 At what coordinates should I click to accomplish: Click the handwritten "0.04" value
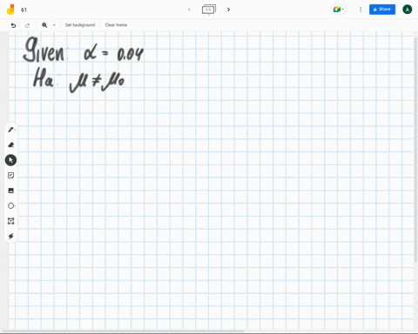[131, 54]
